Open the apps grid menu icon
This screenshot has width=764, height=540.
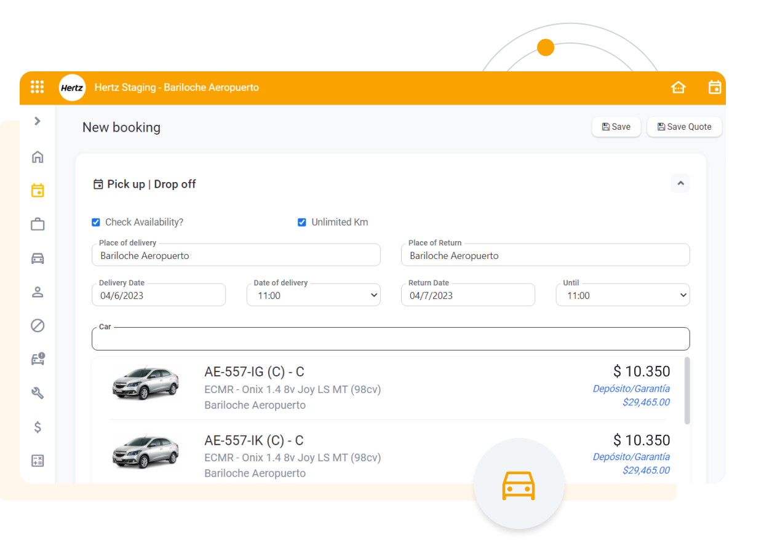38,87
